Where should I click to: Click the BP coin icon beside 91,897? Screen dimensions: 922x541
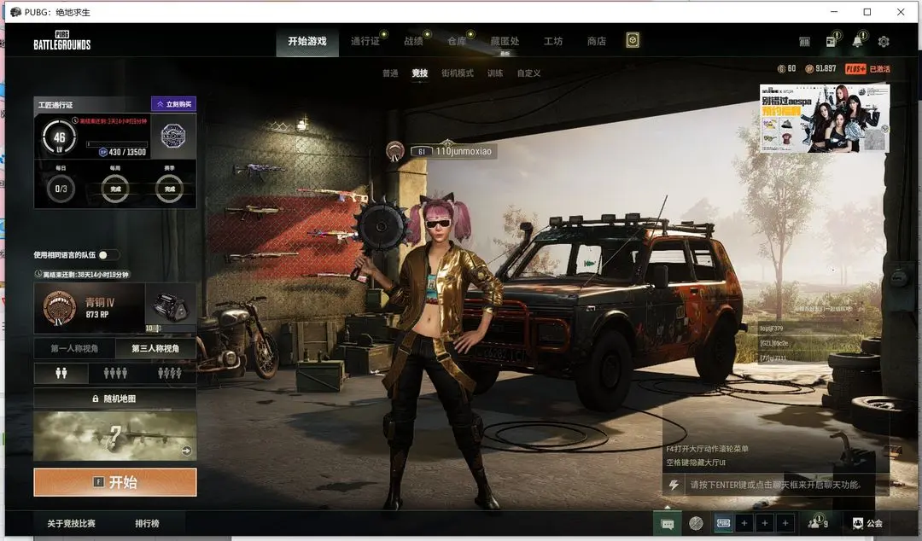pos(809,69)
